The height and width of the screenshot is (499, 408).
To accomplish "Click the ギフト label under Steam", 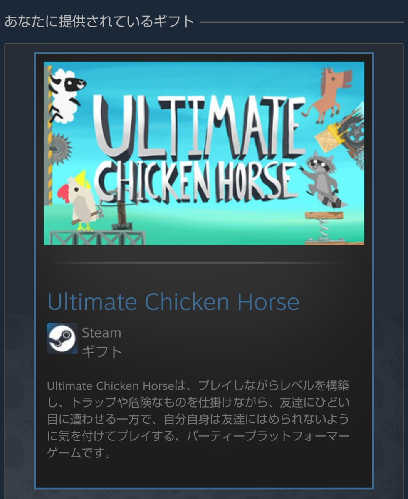I will coord(102,352).
